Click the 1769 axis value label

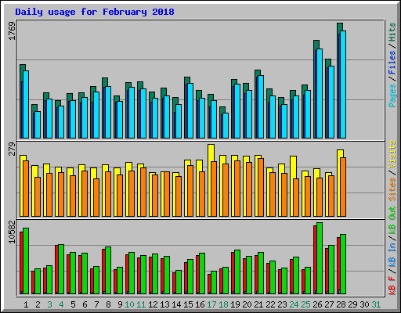point(12,31)
